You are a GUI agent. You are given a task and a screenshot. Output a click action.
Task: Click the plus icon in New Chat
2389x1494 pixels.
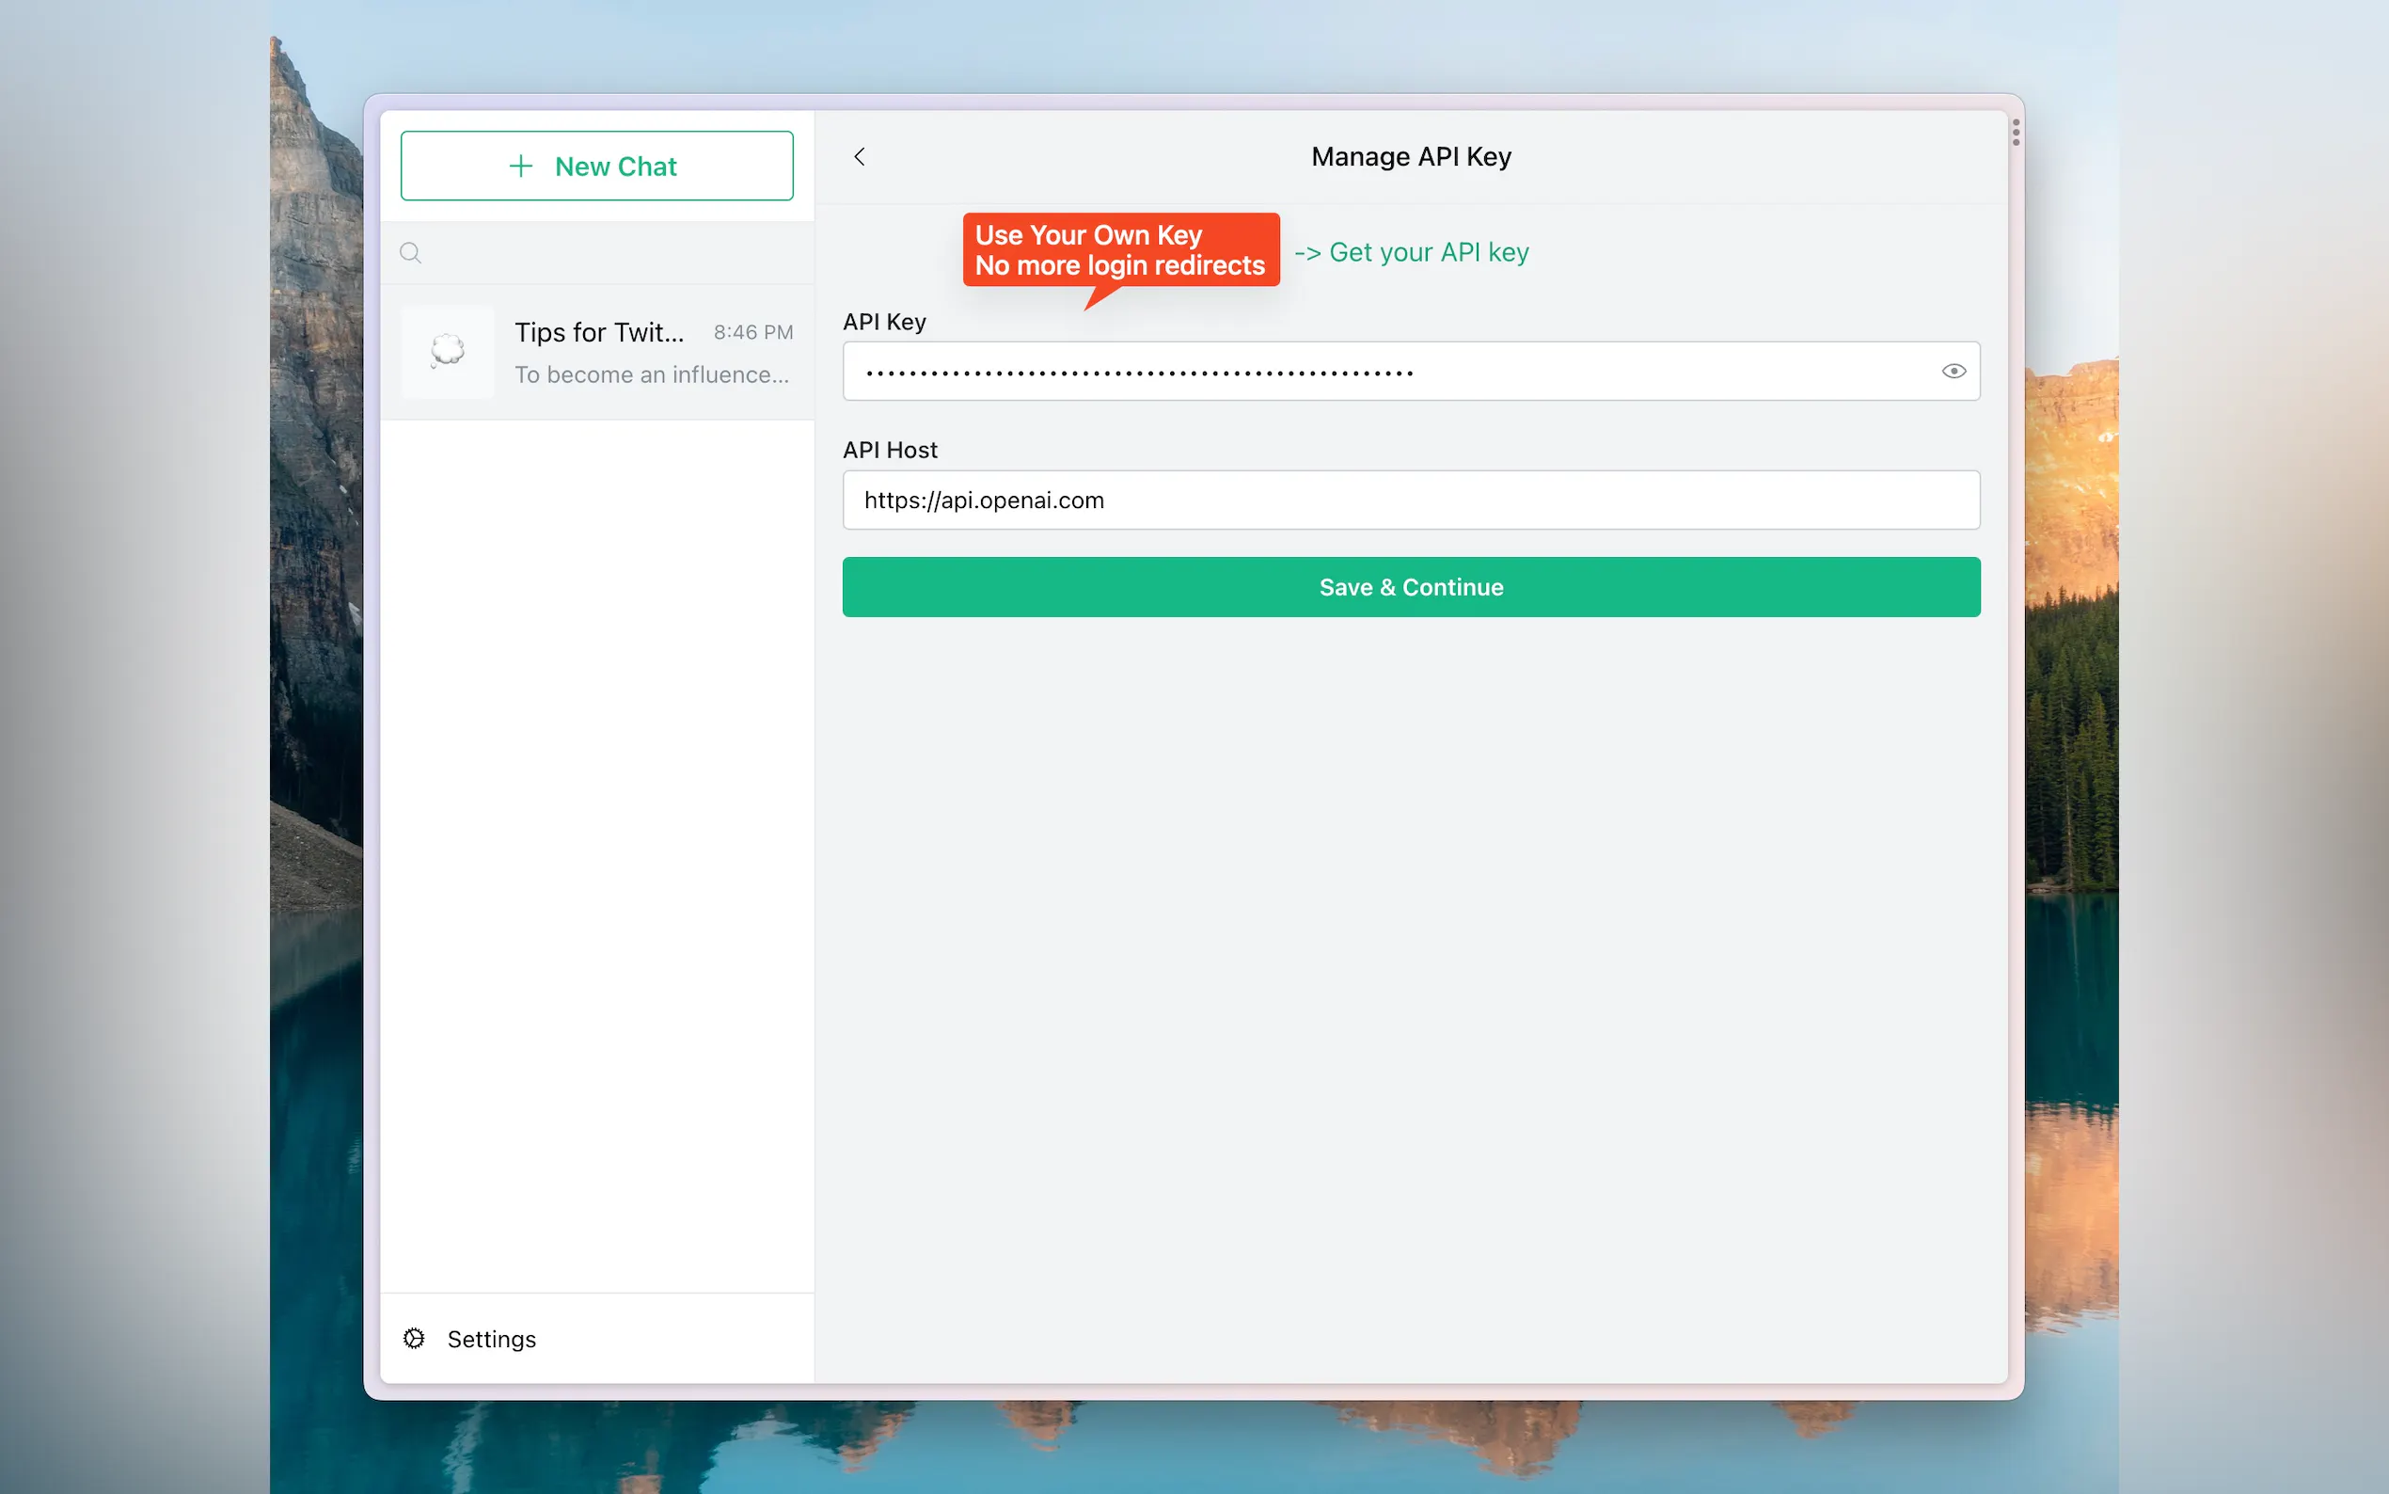[x=520, y=166]
